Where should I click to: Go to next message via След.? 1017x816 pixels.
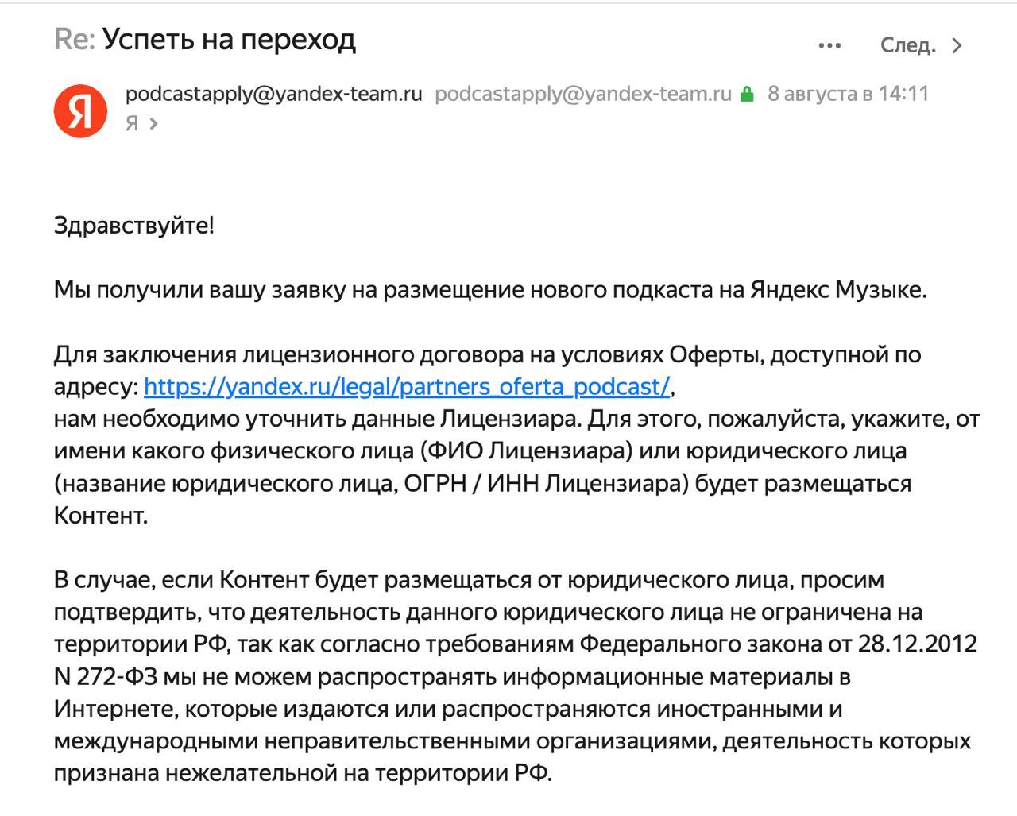coord(908,45)
